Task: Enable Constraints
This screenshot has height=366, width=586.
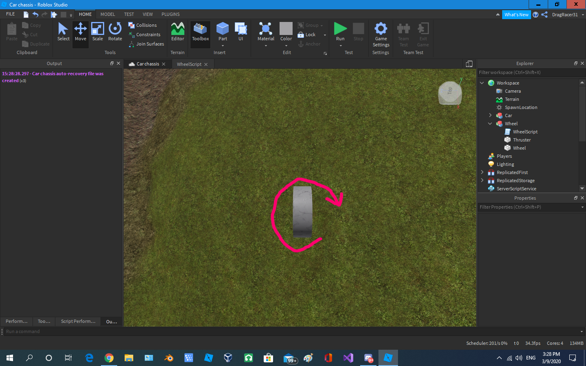Action: coord(145,34)
